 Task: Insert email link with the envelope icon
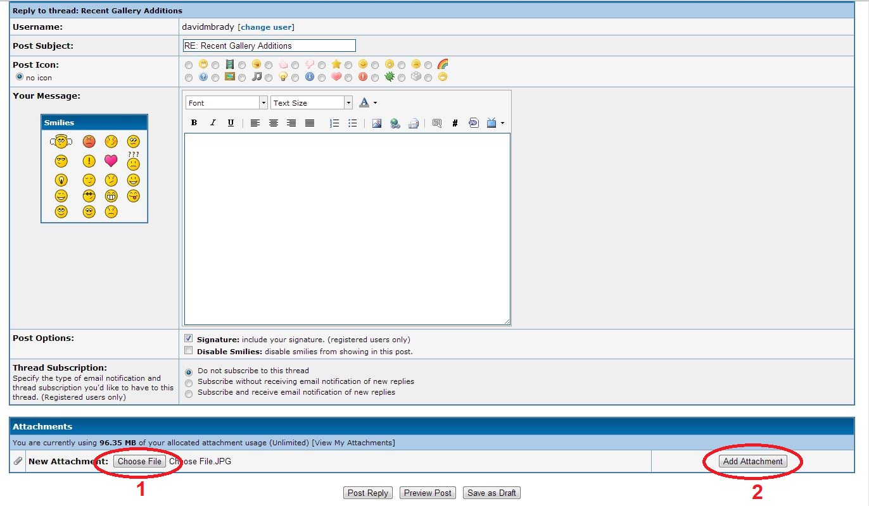(x=414, y=123)
